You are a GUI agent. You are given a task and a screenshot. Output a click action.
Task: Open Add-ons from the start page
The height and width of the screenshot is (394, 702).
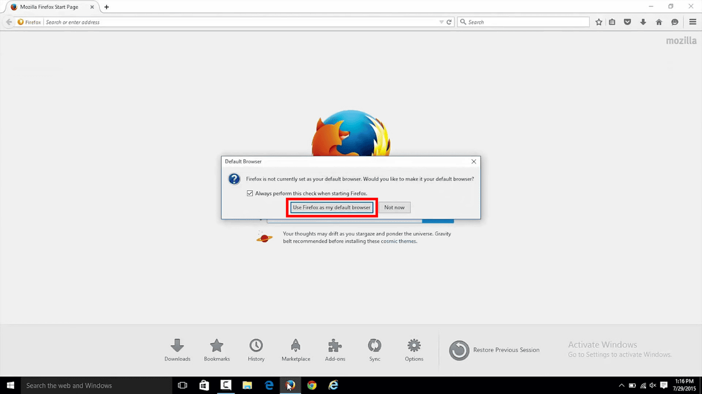click(x=335, y=350)
